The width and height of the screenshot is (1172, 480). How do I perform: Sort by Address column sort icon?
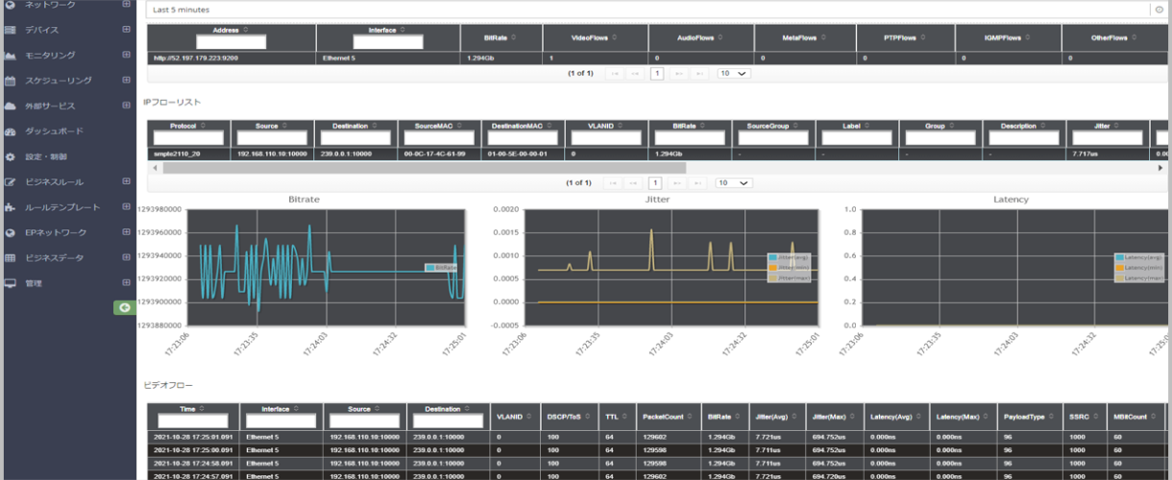[247, 31]
